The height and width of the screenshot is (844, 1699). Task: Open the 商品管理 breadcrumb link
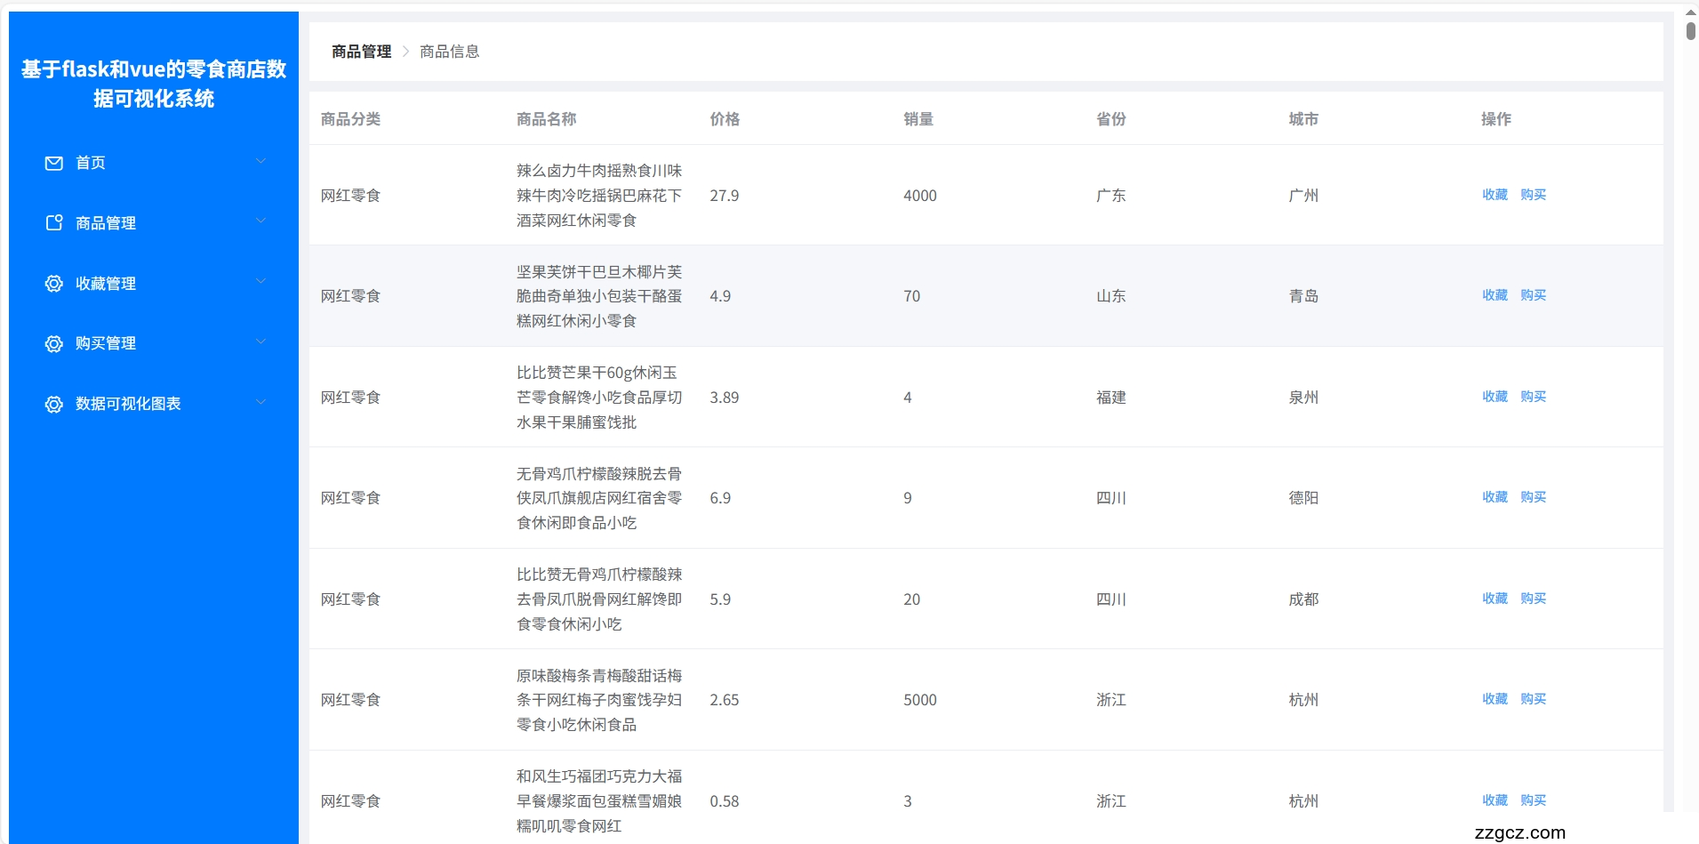point(359,51)
